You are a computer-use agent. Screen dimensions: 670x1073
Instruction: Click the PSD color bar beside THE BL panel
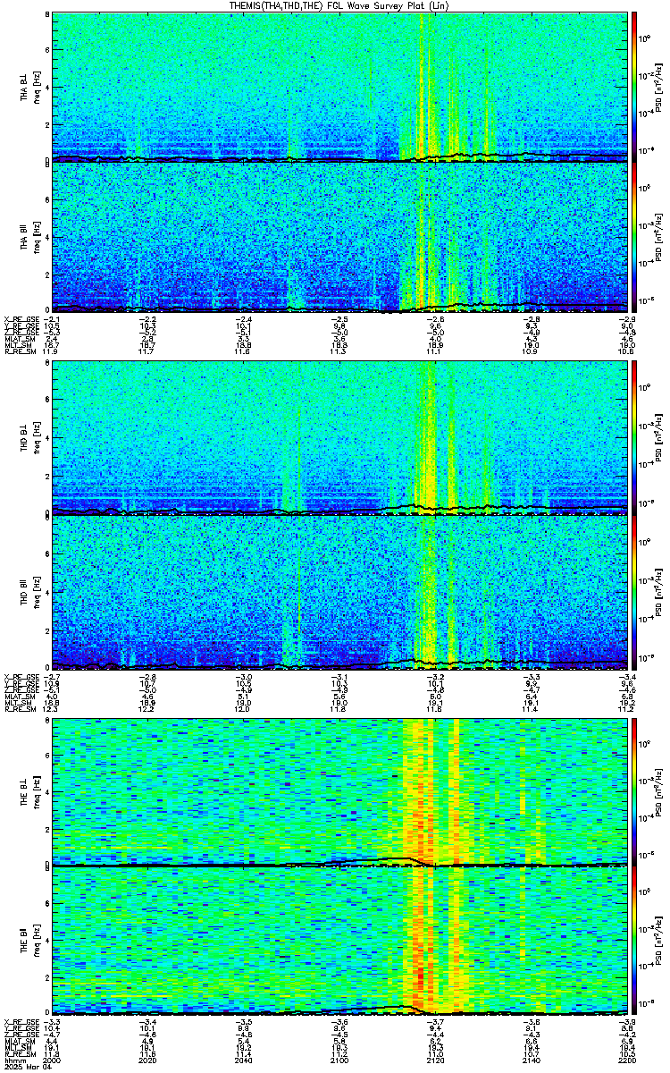point(634,793)
